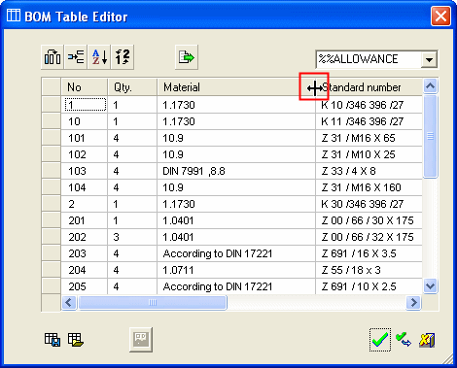Select row header of item 101
Image resolution: width=457 pixels, height=368 pixels.
[x=52, y=138]
